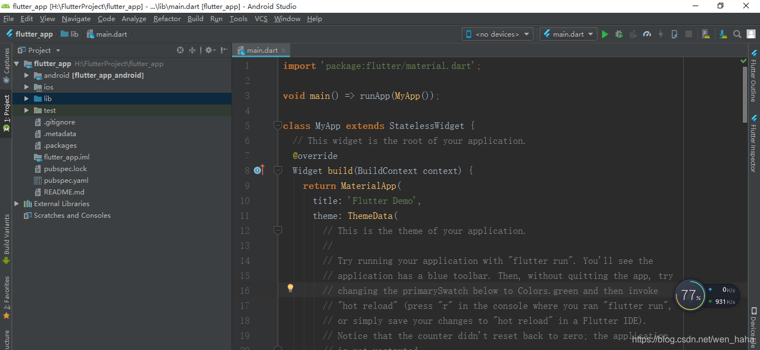The image size is (760, 350).
Task: Fold the build method on line 8
Action: (x=278, y=170)
